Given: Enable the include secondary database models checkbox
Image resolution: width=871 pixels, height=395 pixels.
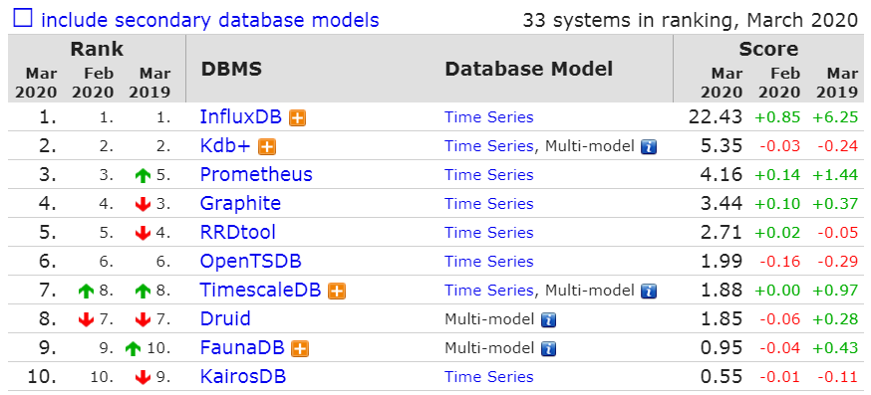Looking at the screenshot, I should 23,20.
